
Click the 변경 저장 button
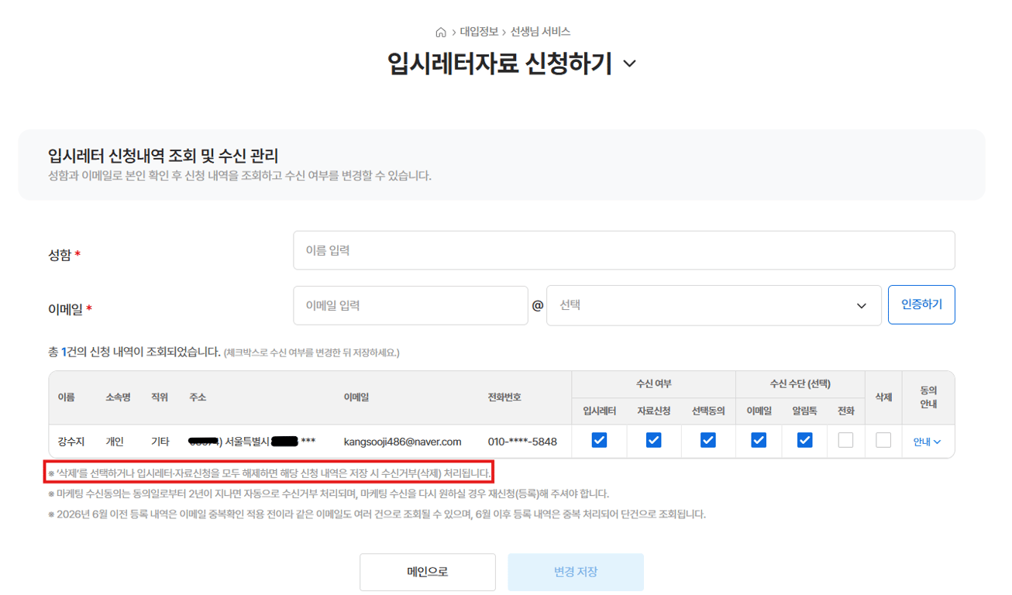[x=576, y=572]
